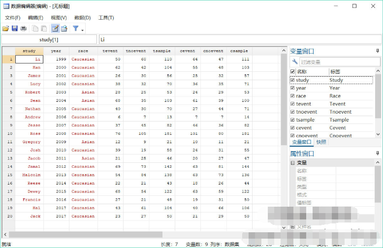The image size is (383, 248).
Task: Click the filter funnel icon
Action: (x=75, y=29)
